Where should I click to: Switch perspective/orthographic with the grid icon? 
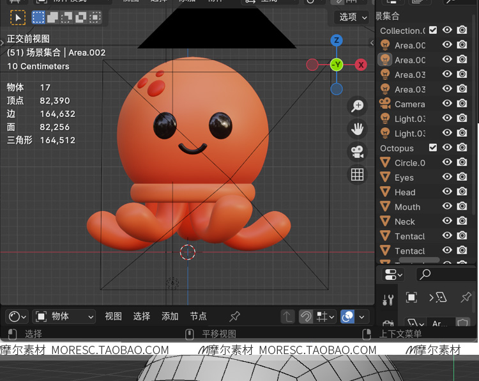pyautogui.click(x=357, y=174)
